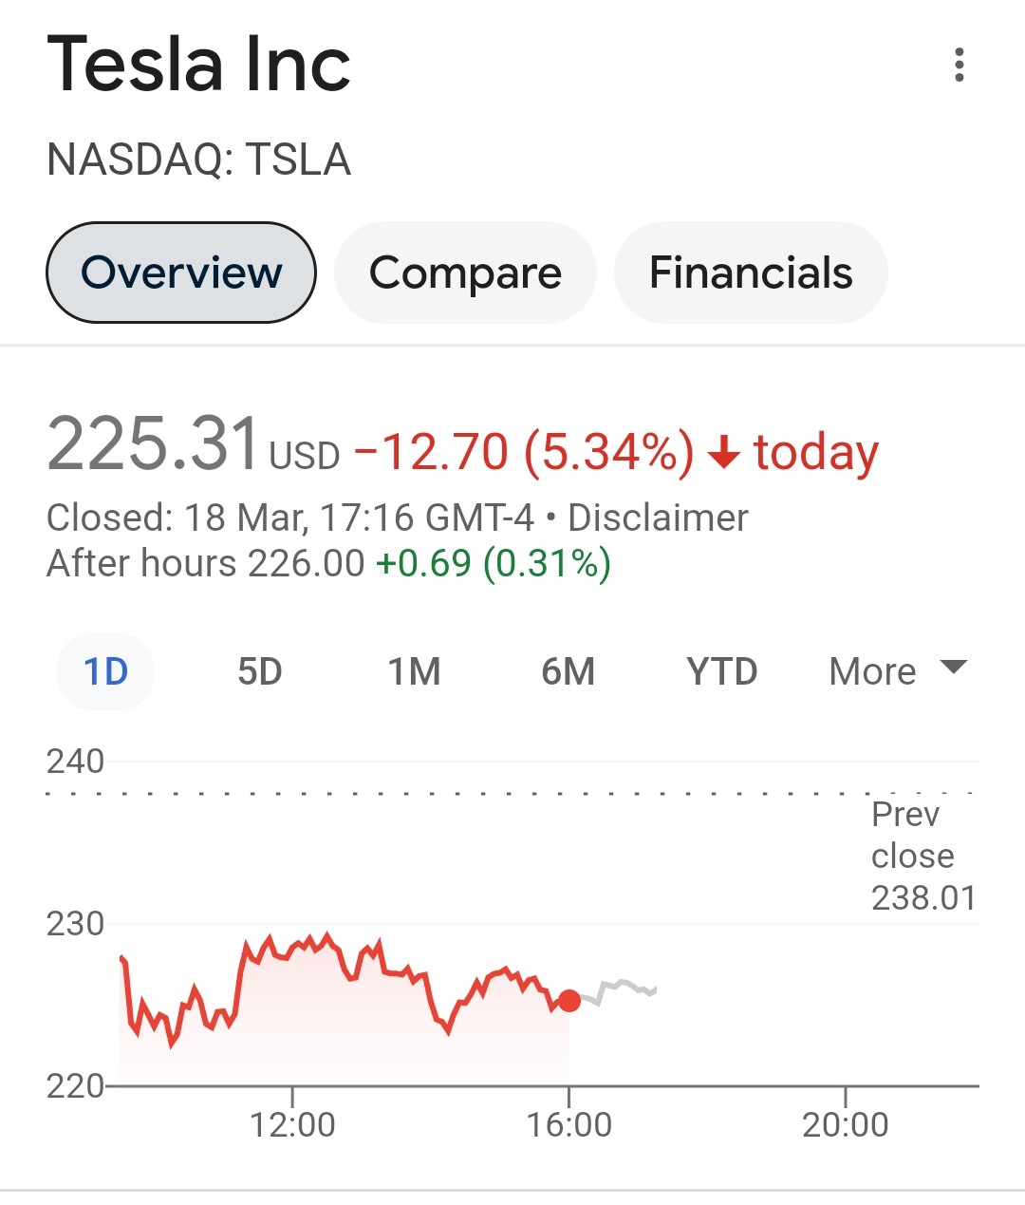Click the Prev close 238.01 label
1025x1205 pixels.
(x=922, y=856)
